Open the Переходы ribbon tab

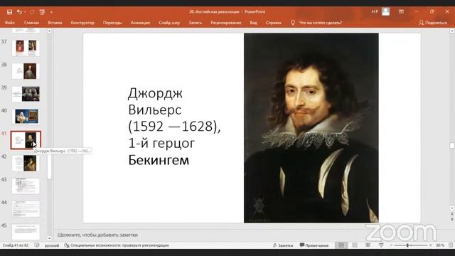click(x=112, y=23)
